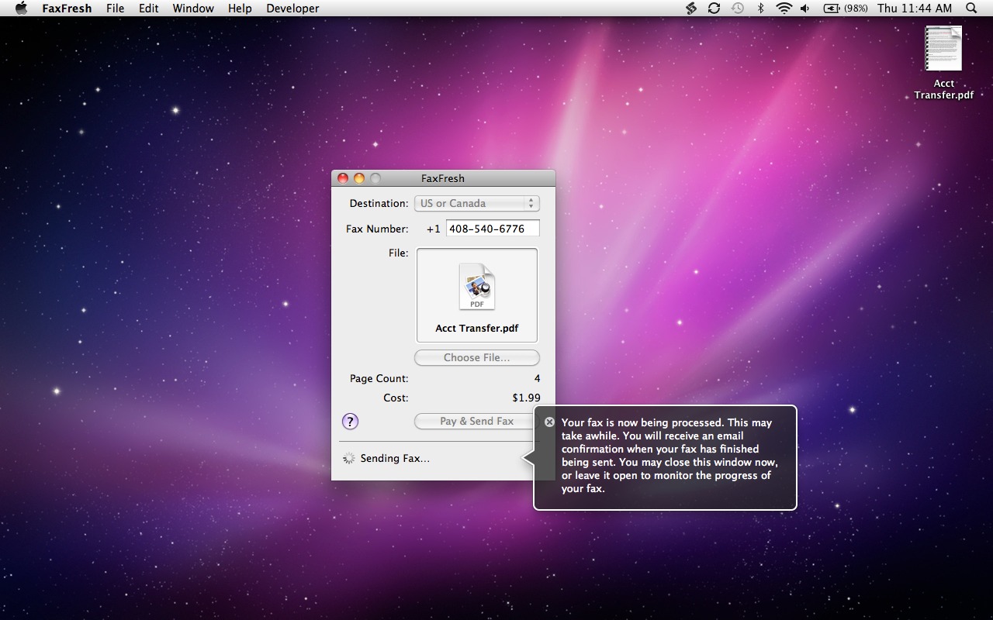Open the volume speaker icon
993x620 pixels.
[805, 9]
